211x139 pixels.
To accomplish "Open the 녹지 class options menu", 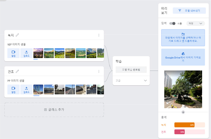I will tap(99, 35).
